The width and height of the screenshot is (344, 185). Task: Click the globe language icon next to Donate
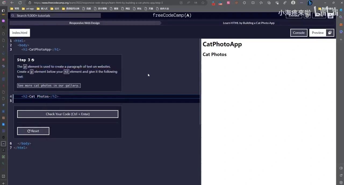307,15
